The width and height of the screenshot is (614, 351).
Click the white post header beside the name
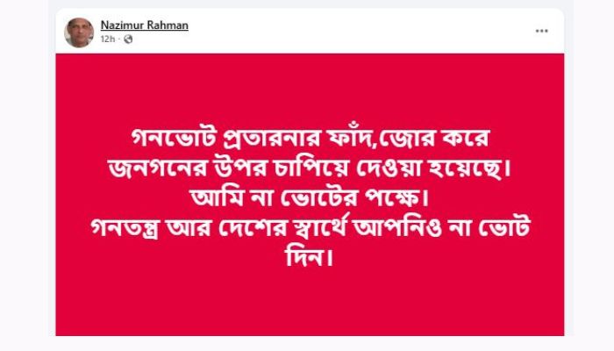tap(353, 32)
